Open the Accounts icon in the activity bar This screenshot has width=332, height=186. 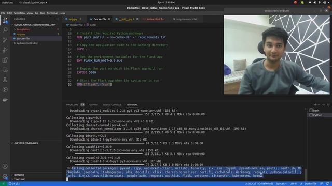[5, 166]
